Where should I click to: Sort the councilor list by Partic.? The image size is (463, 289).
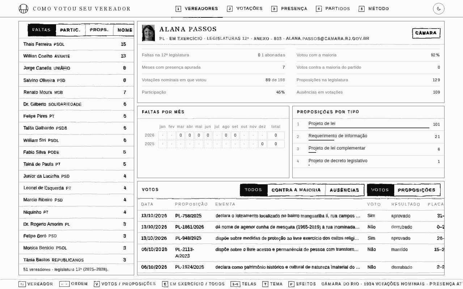coord(71,30)
